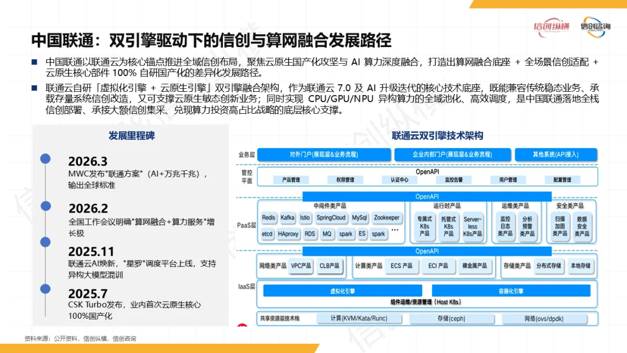Click the 组件运维/资源管理 (Host K8s) text
The image size is (627, 353).
click(x=426, y=302)
